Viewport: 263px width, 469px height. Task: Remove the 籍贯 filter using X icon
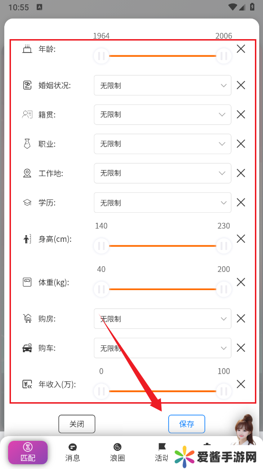tap(241, 114)
